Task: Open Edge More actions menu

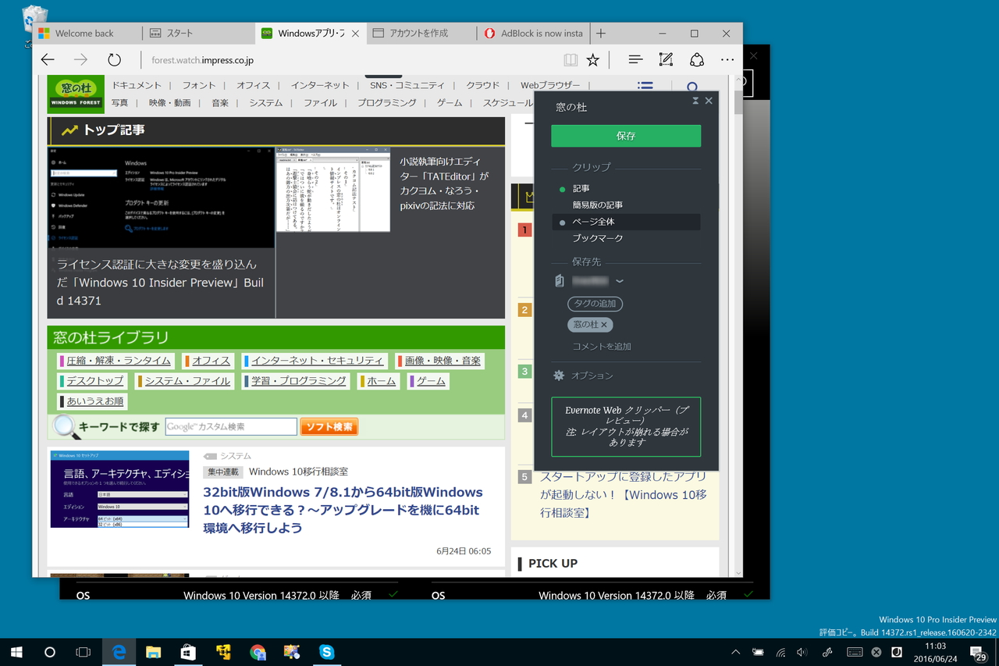Action: [x=727, y=59]
